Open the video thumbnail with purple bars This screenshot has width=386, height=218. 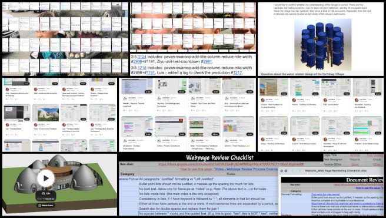(x=137, y=126)
